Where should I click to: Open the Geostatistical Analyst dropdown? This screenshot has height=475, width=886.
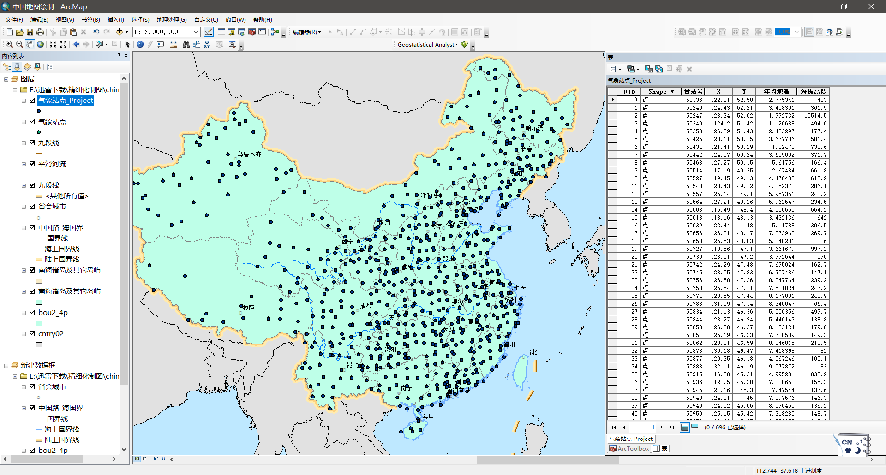pyautogui.click(x=428, y=45)
